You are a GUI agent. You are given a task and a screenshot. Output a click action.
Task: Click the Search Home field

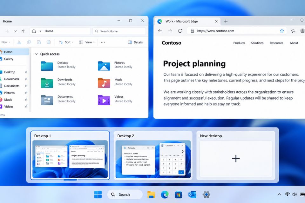[x=119, y=31]
